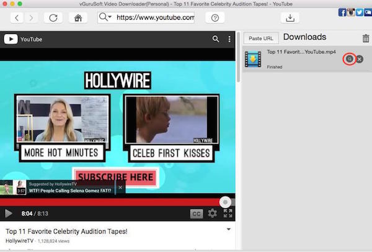Dismiss the suggested video card

120,188
